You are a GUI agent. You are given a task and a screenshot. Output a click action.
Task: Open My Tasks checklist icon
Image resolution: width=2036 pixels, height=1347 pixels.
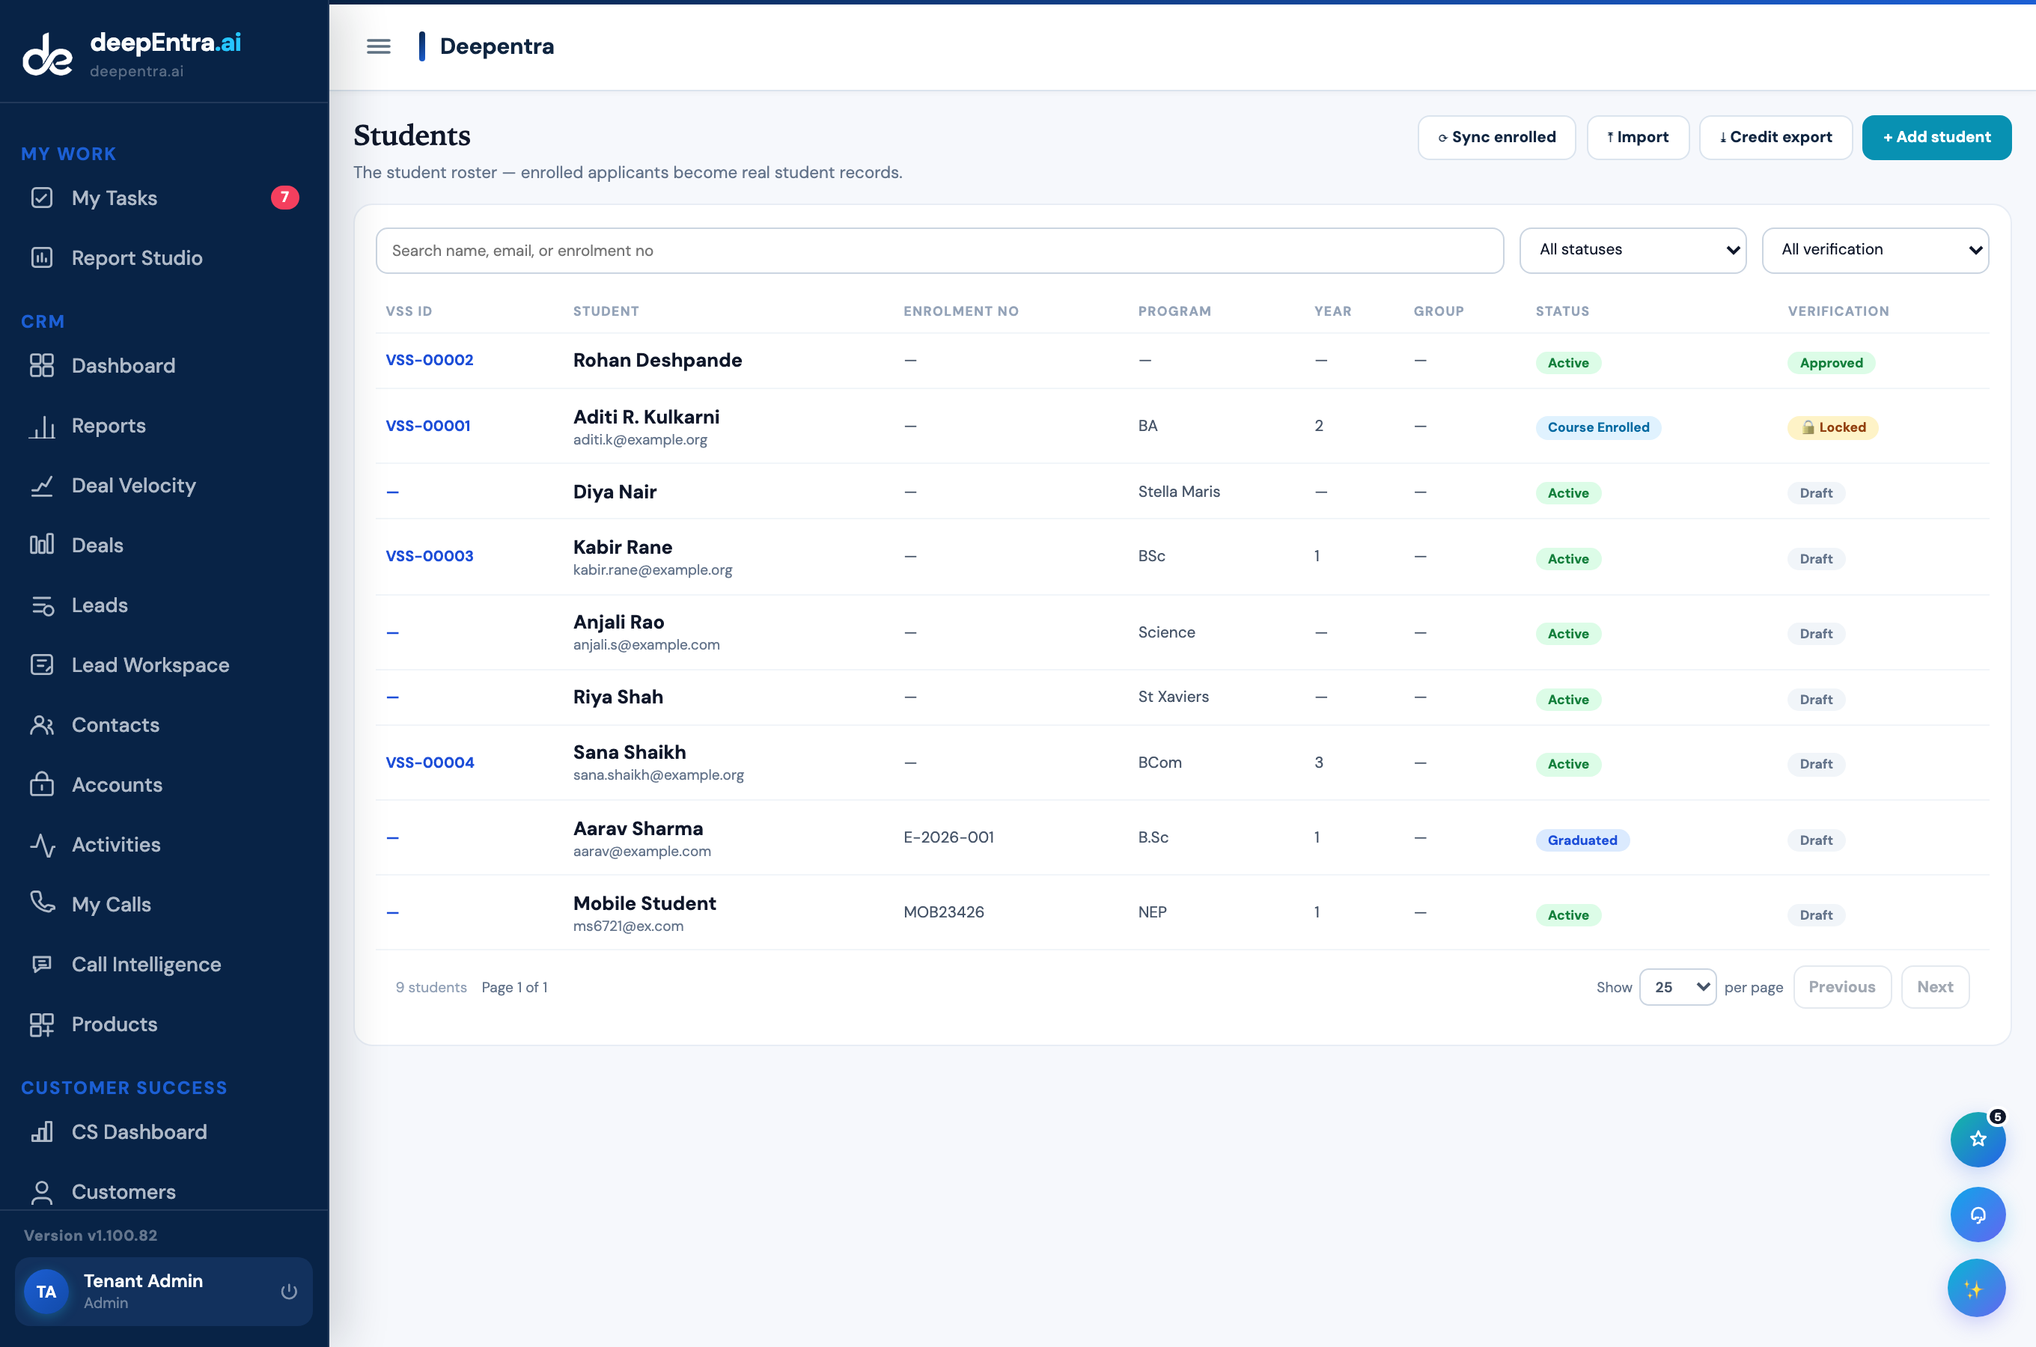[x=42, y=198]
